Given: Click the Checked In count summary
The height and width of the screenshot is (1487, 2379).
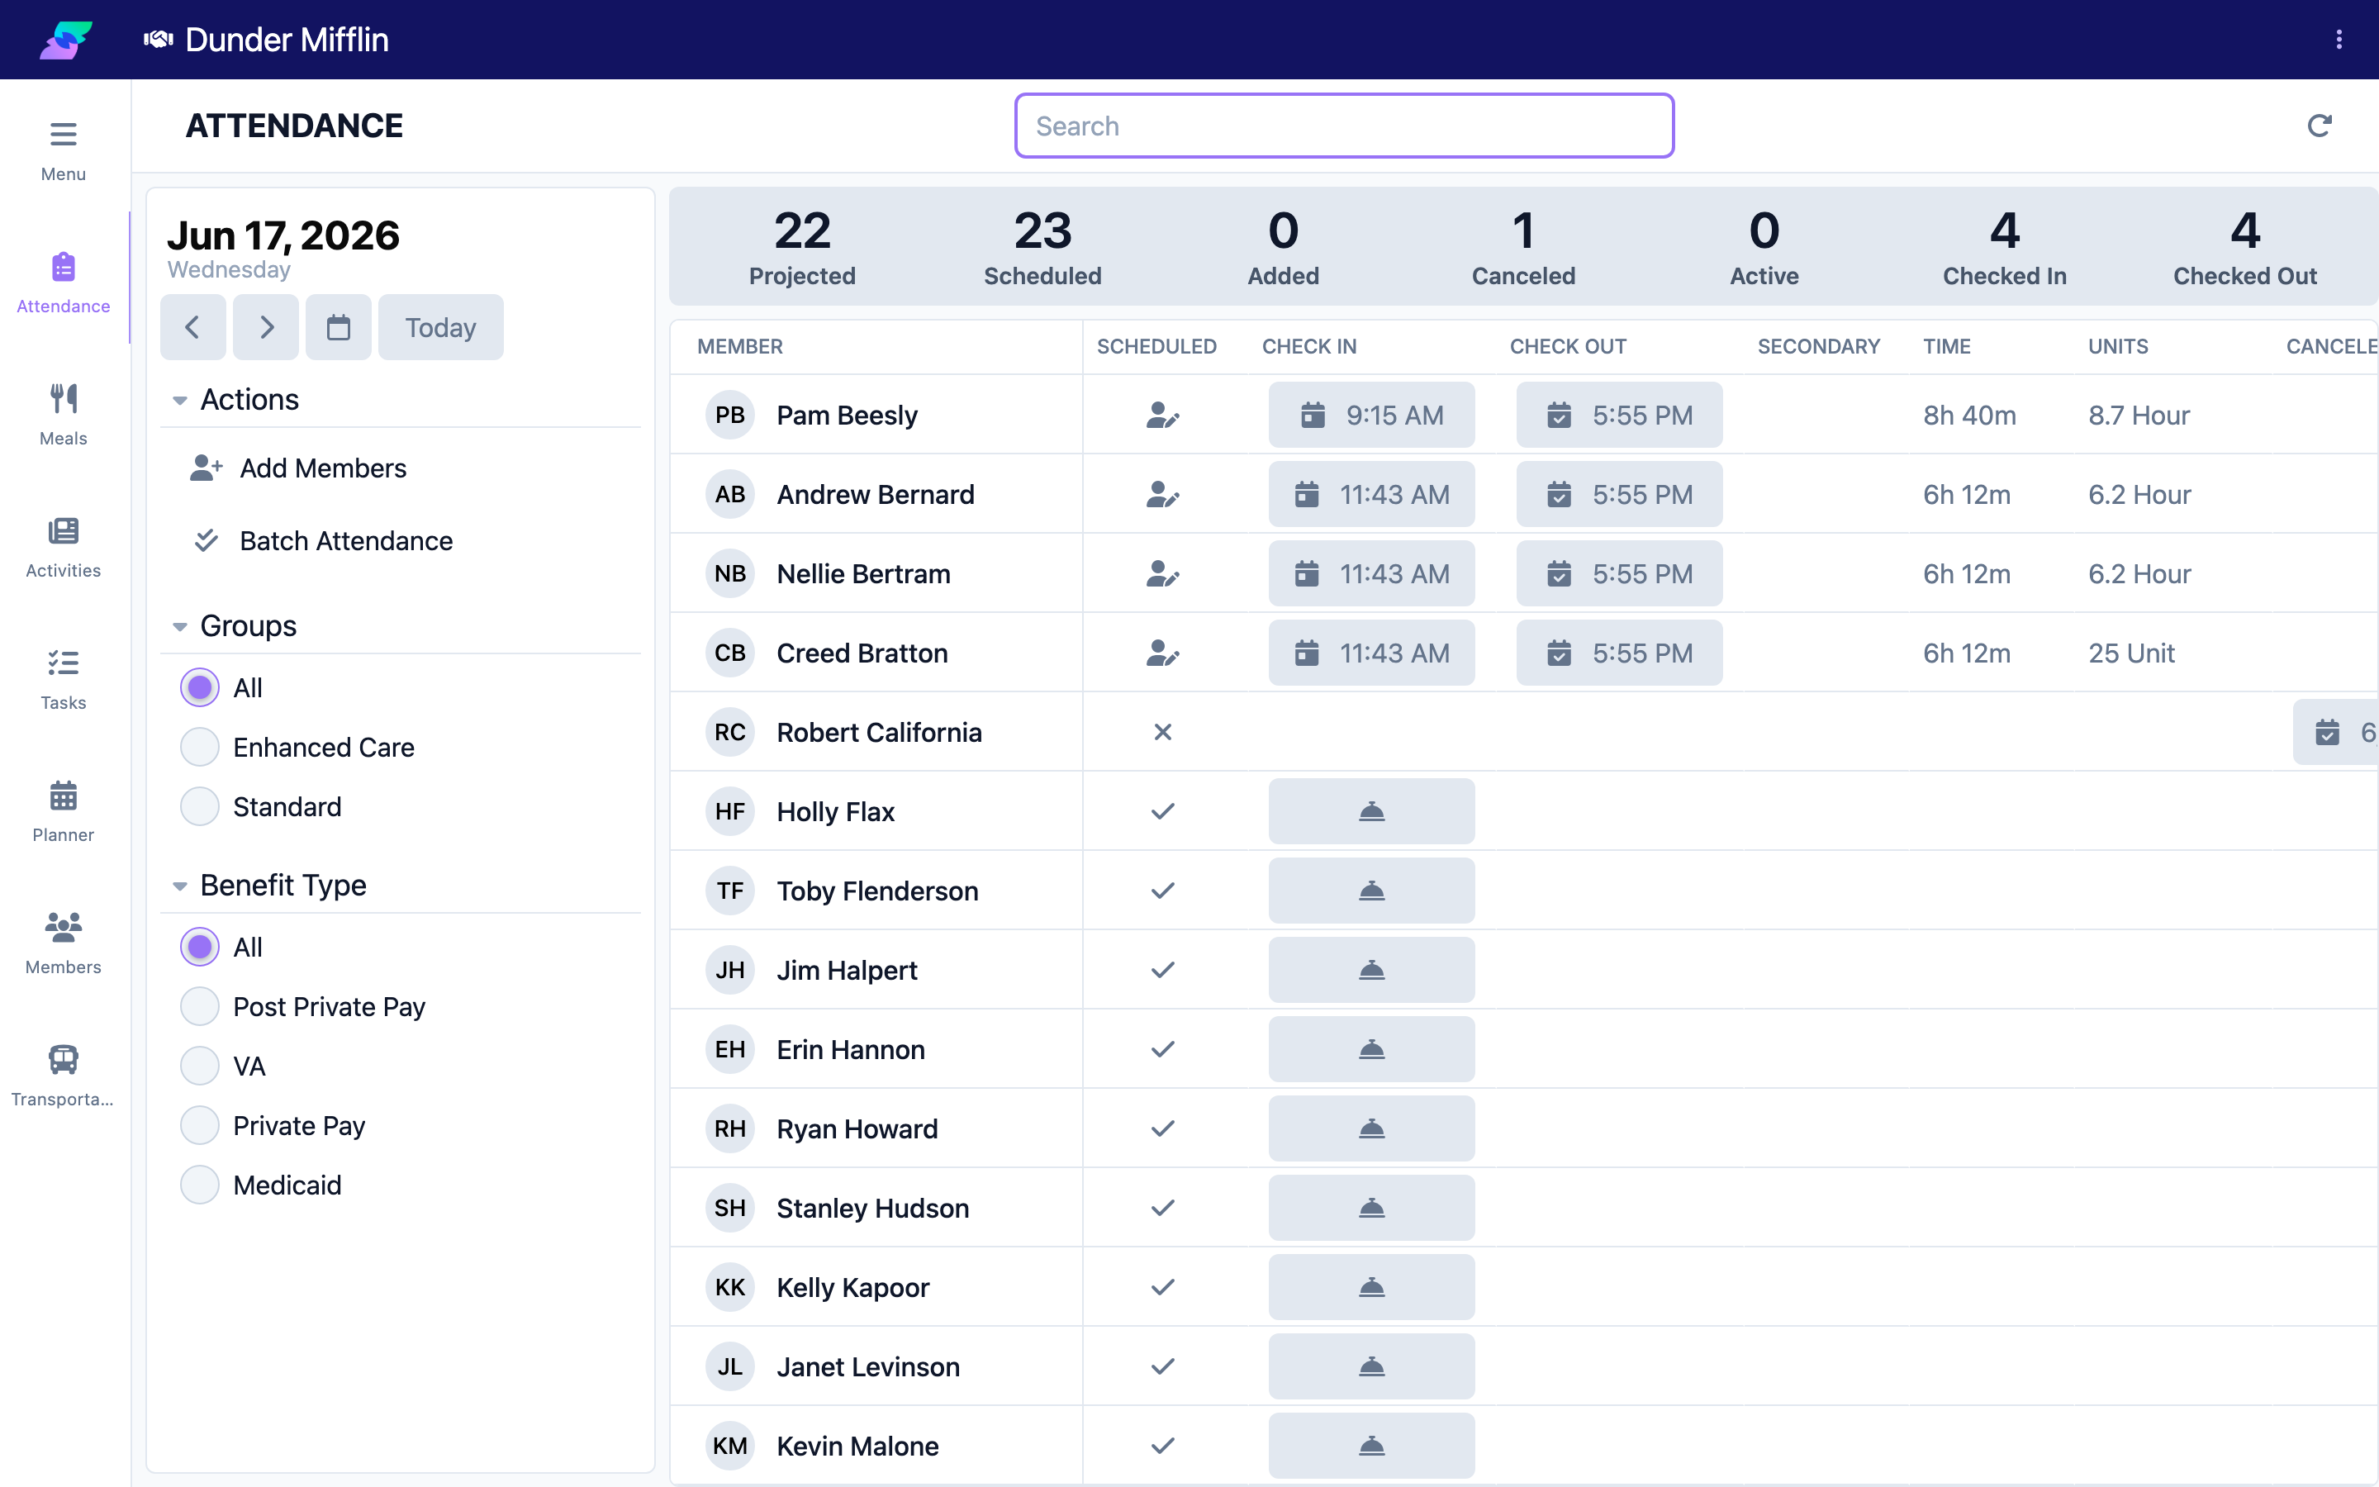Looking at the screenshot, I should pos(2005,247).
